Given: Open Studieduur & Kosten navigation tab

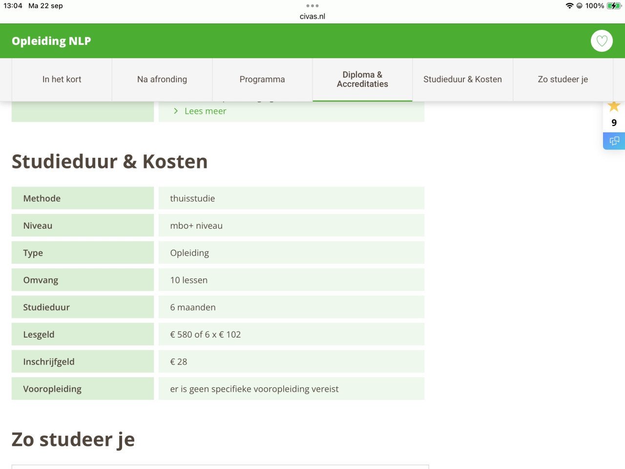Looking at the screenshot, I should pyautogui.click(x=462, y=79).
